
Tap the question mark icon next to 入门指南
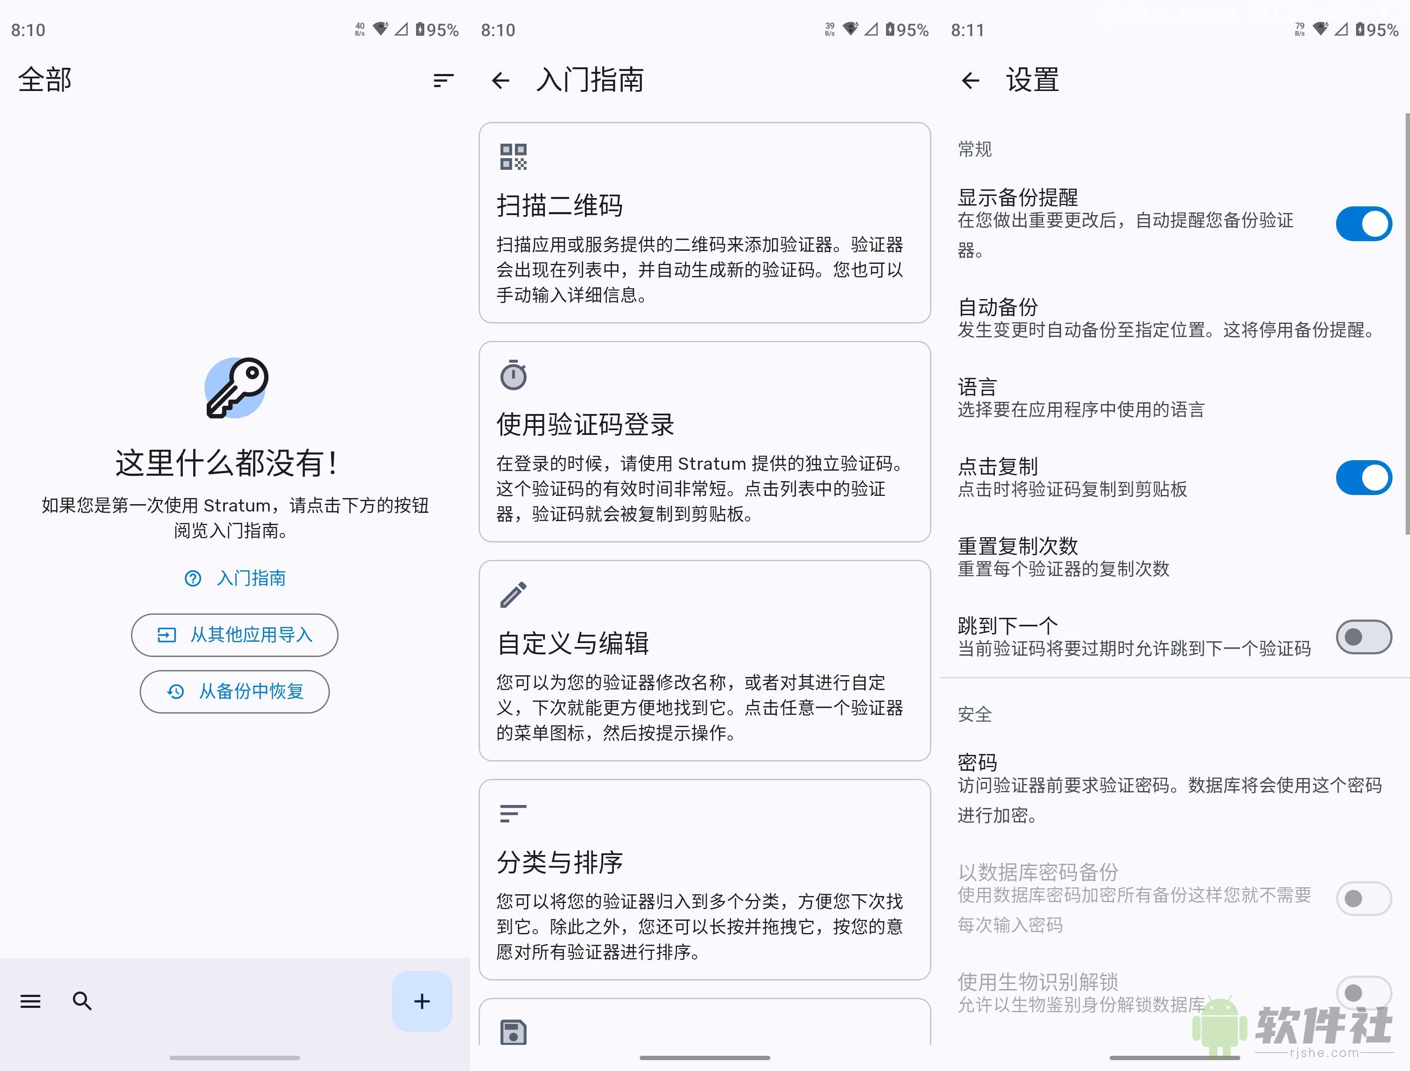coord(192,578)
